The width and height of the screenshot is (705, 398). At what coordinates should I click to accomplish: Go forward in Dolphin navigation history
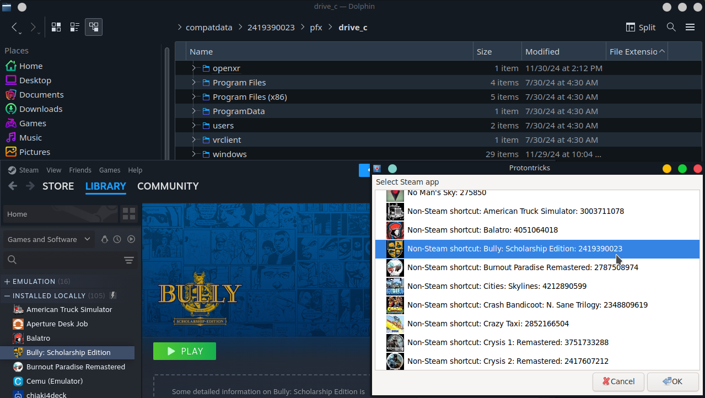click(33, 27)
